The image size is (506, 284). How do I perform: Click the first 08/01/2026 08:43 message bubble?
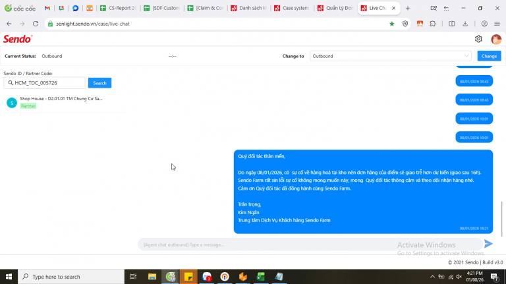pos(474,81)
